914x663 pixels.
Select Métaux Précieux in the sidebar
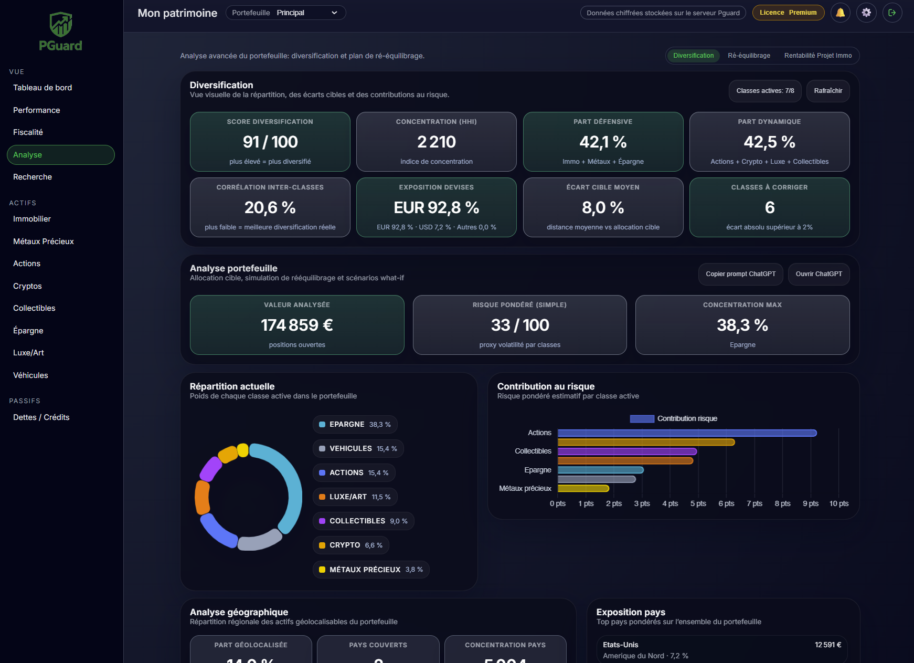pos(44,241)
